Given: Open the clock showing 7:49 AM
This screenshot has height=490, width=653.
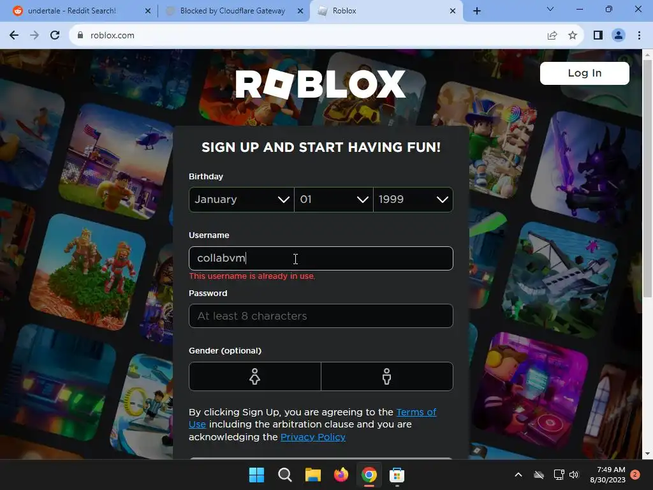Looking at the screenshot, I should tap(608, 475).
